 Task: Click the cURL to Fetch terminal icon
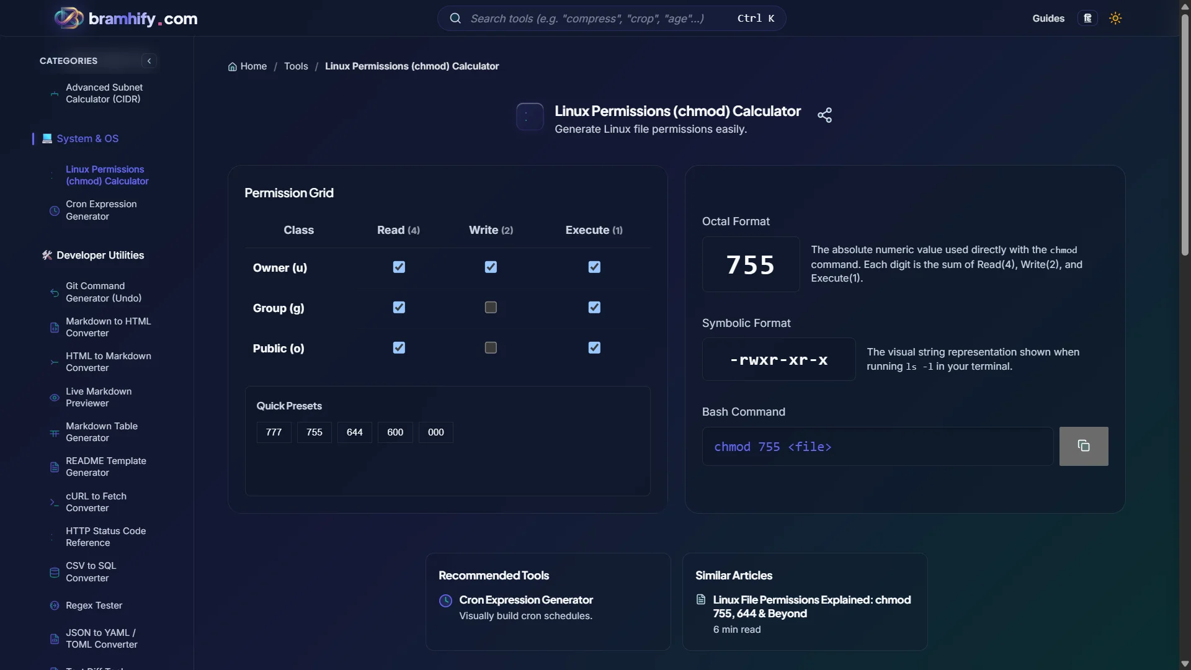click(x=55, y=502)
